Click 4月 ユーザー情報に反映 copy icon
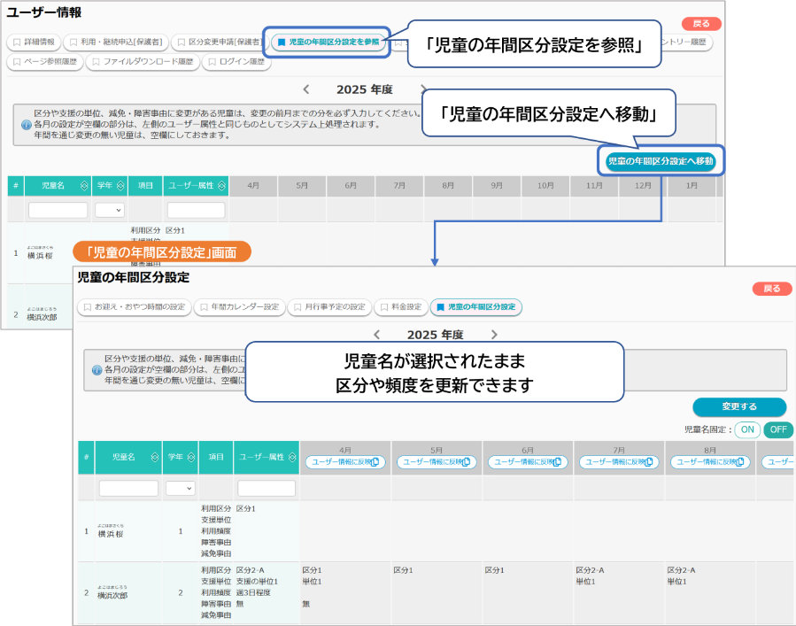 [x=375, y=462]
